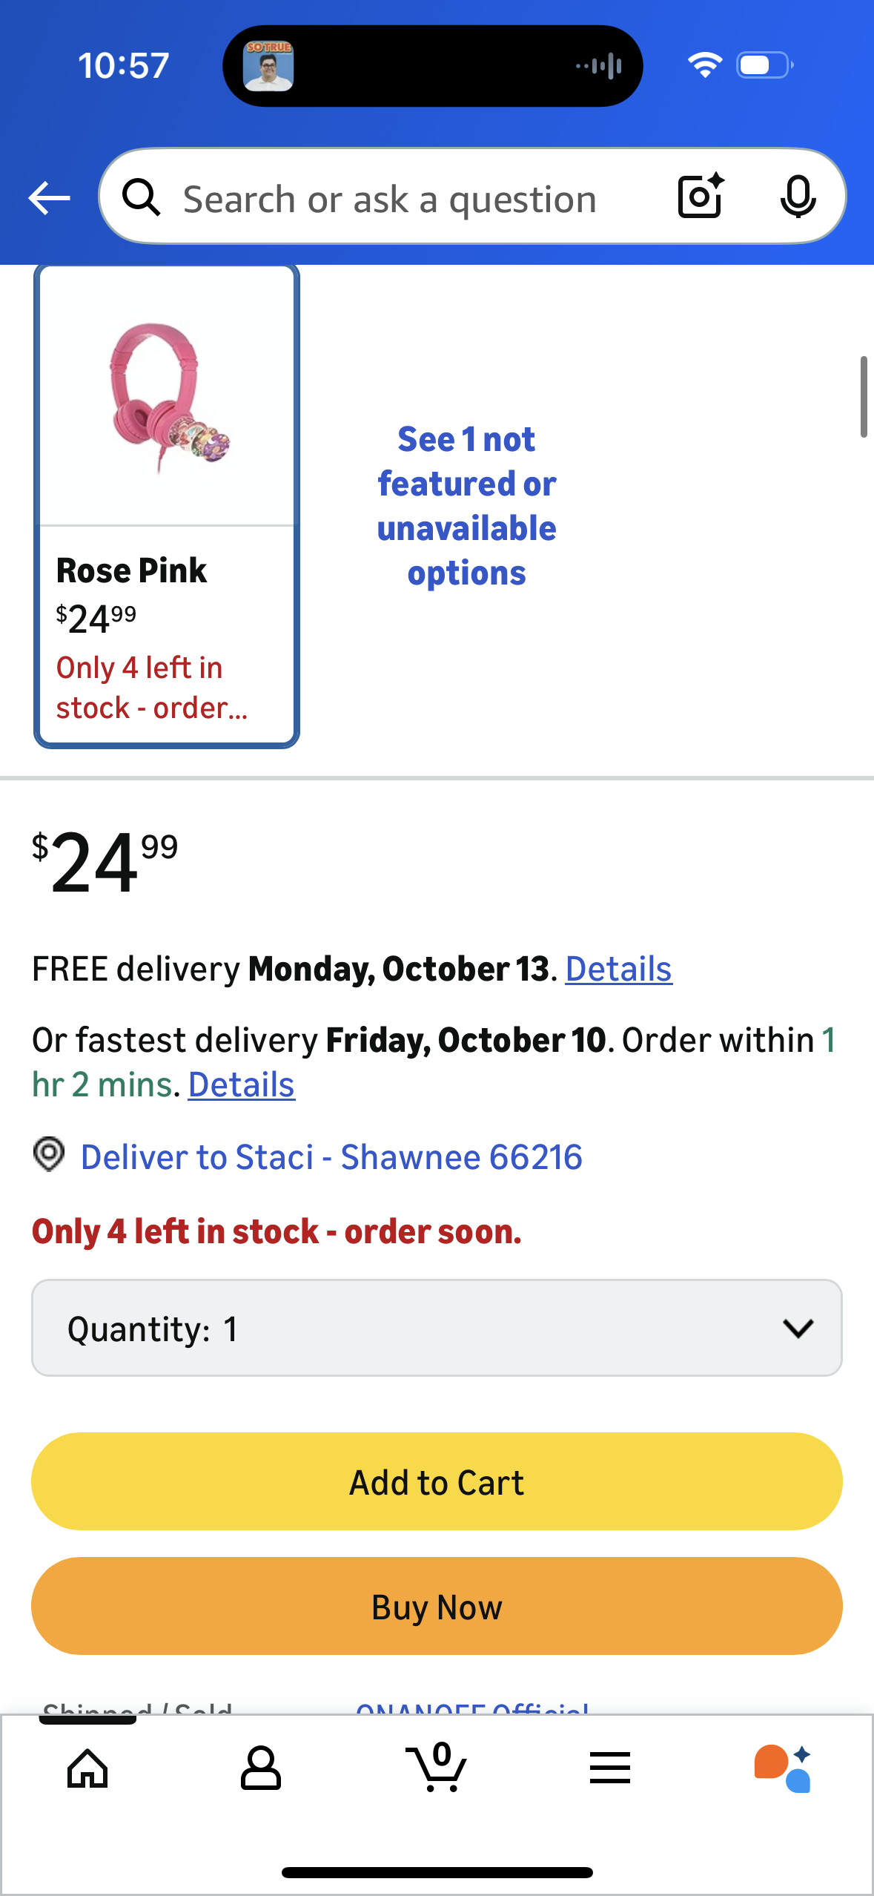Click the Quantity dropdown chevron arrow

pos(798,1328)
